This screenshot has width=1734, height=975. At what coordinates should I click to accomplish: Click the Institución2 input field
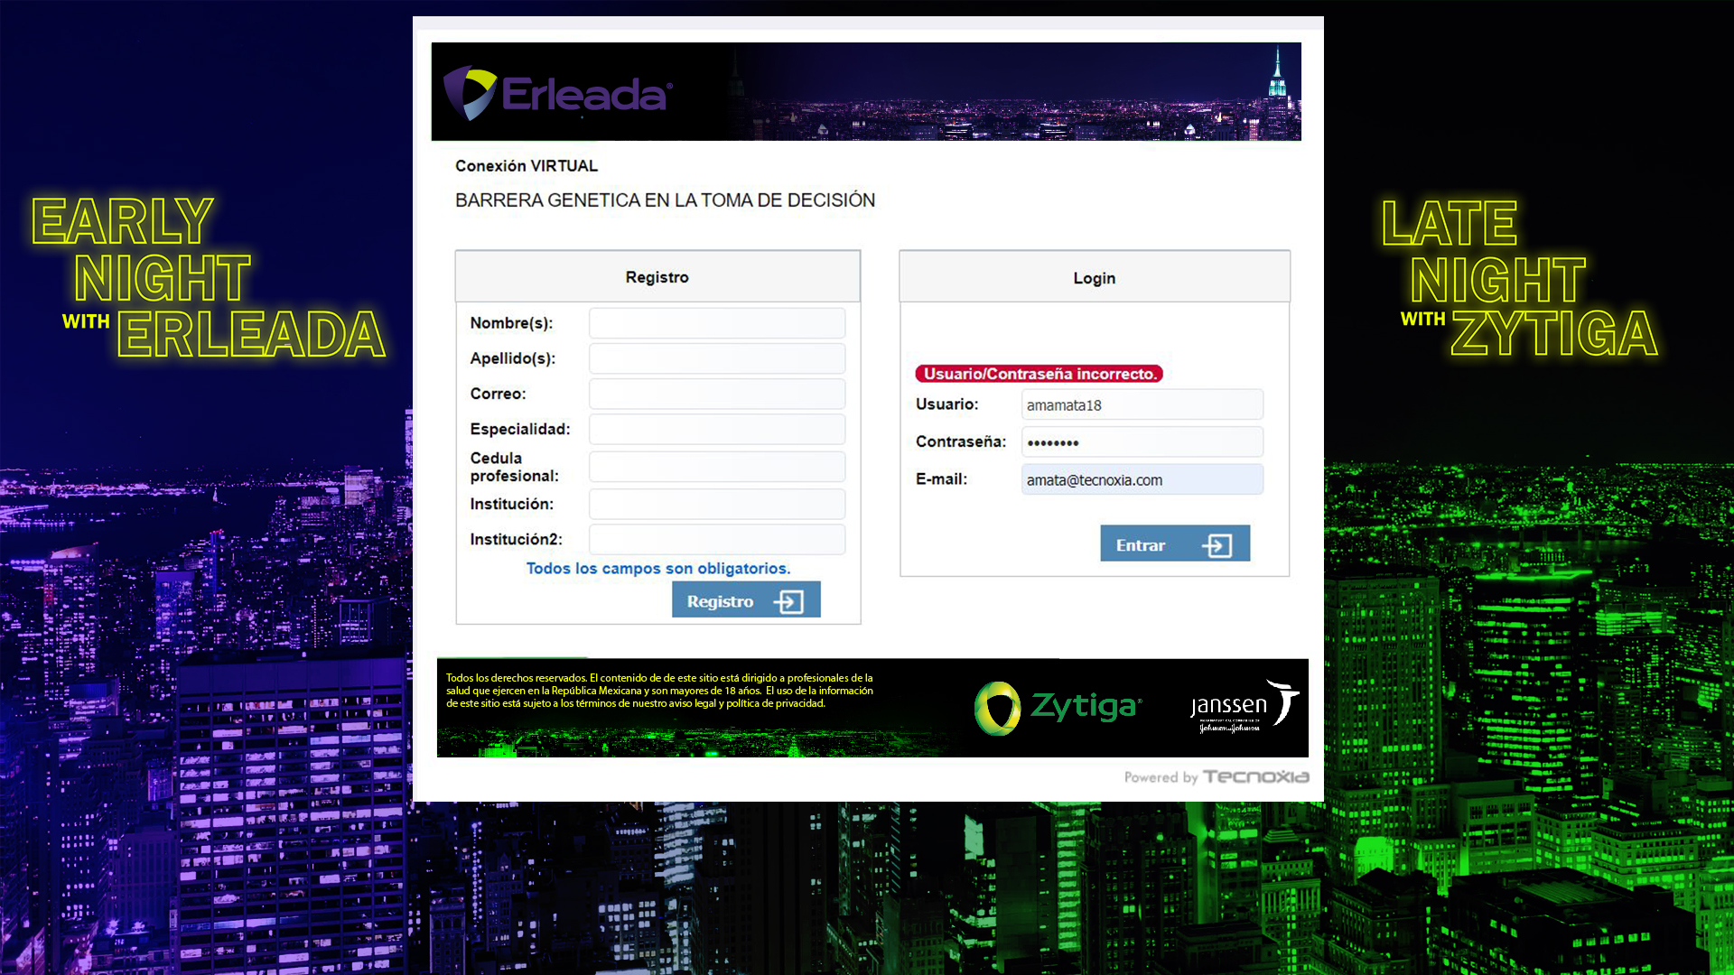tap(717, 539)
